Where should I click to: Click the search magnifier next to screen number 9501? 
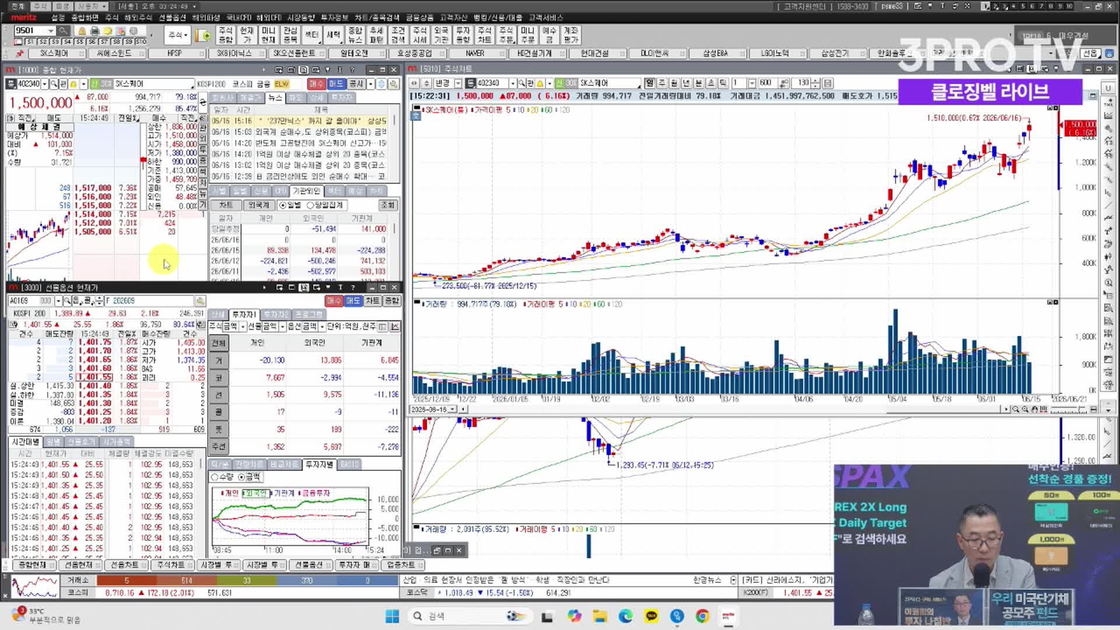click(x=63, y=31)
